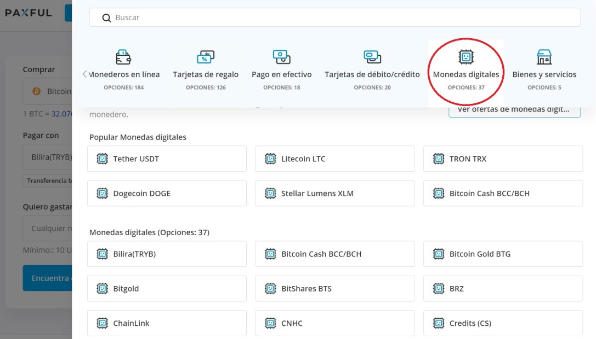Open the Monedas digitales tab label

[x=466, y=74]
